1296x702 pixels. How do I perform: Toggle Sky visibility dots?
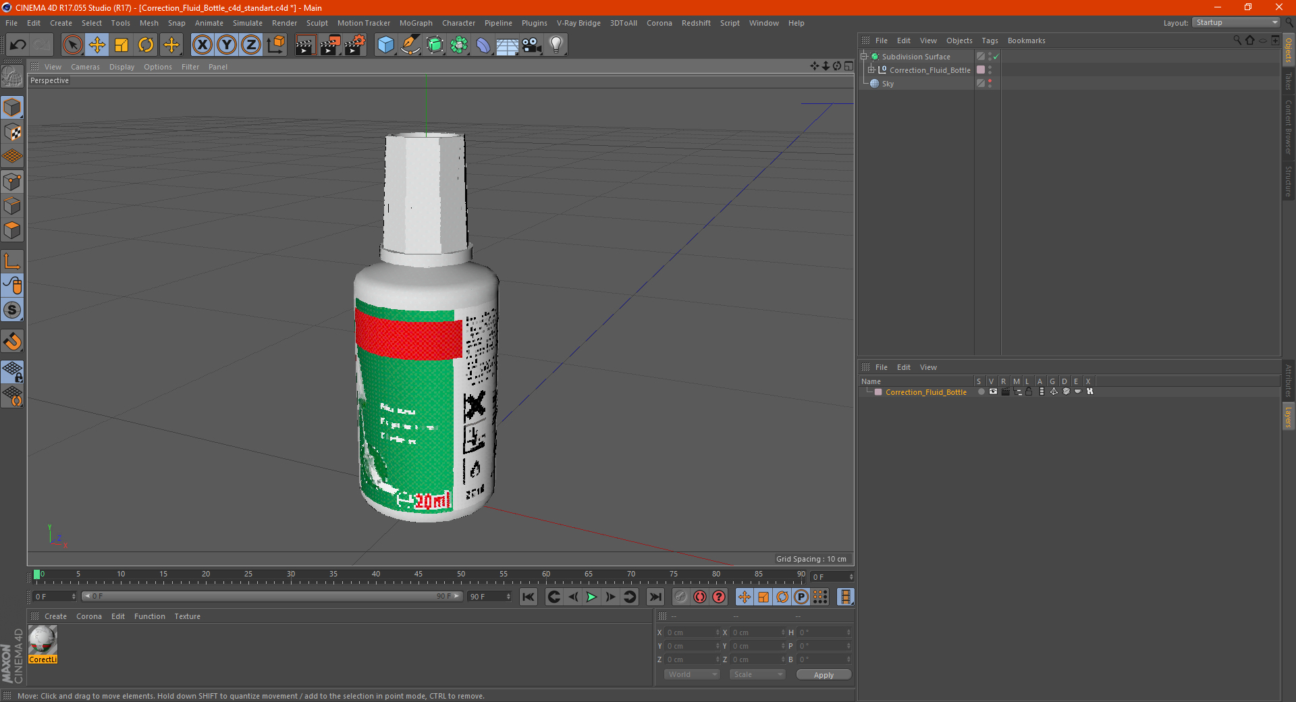[x=990, y=84]
